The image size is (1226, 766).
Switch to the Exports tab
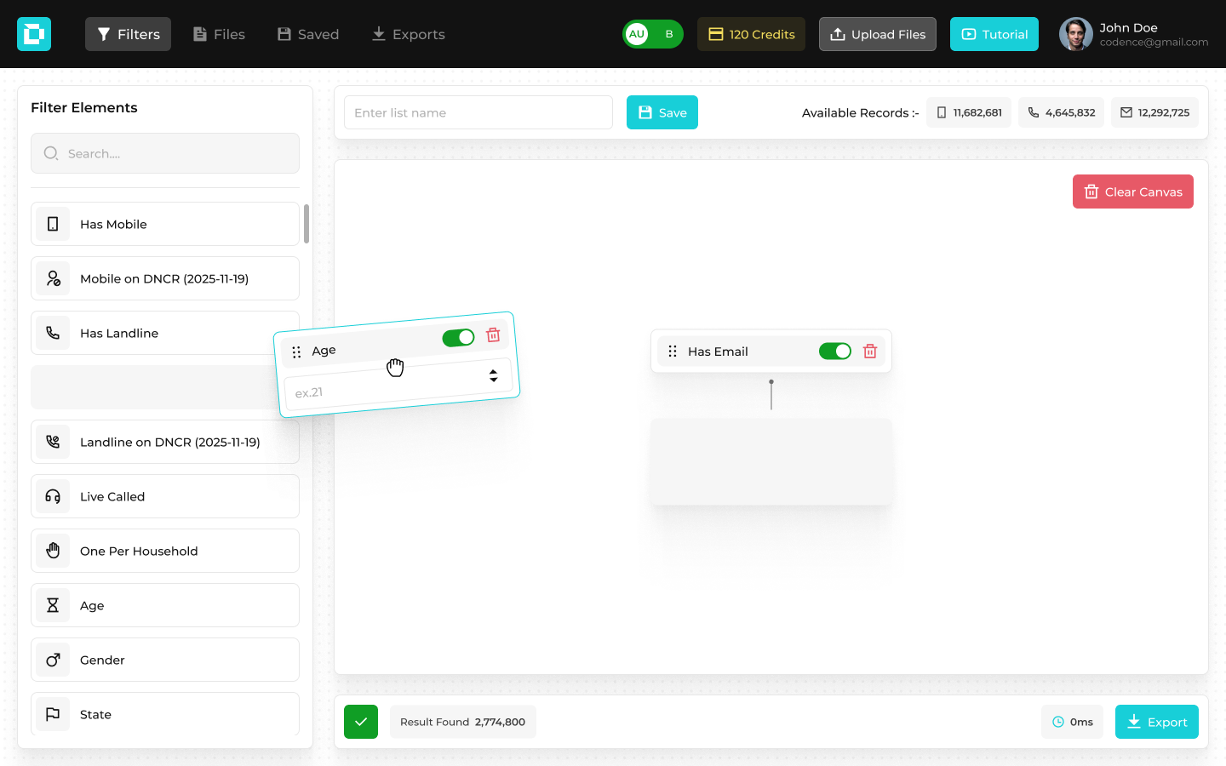408,34
